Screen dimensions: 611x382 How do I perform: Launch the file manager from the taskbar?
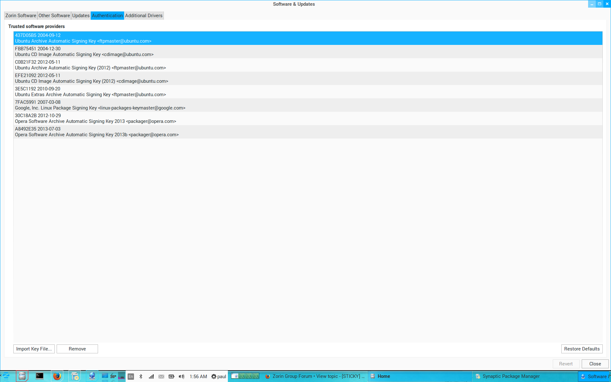click(x=22, y=376)
